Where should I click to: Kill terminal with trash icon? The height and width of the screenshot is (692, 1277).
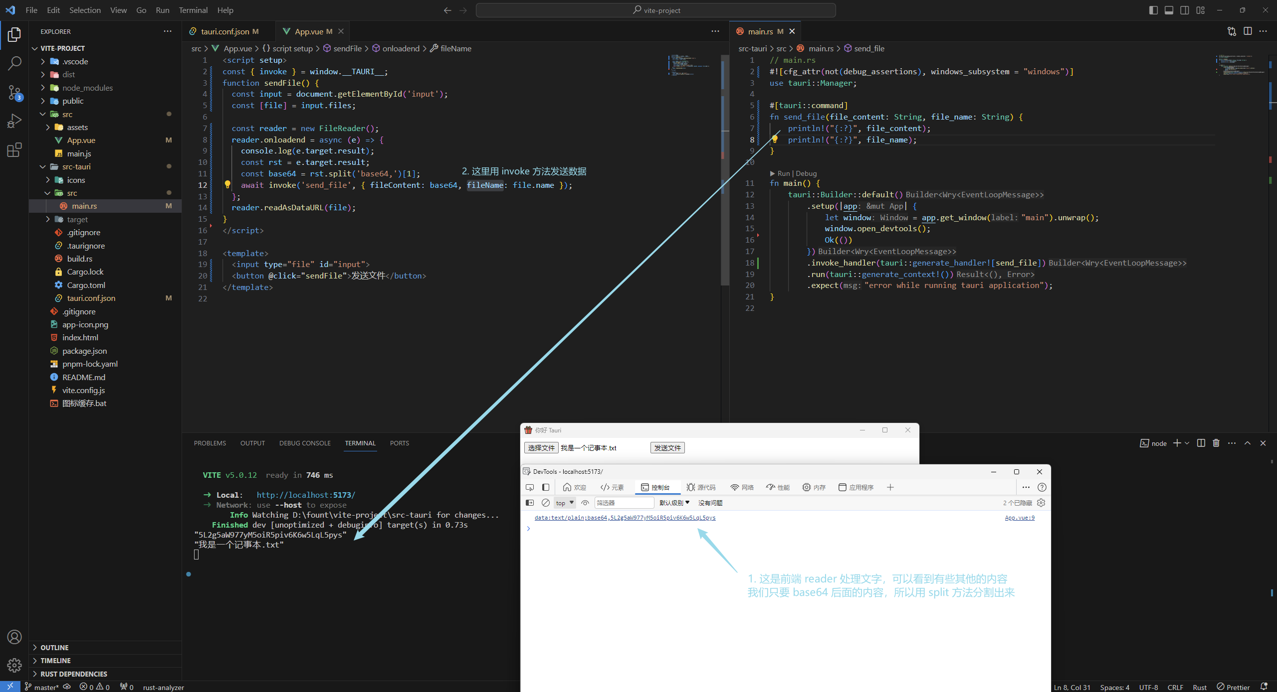(x=1216, y=443)
